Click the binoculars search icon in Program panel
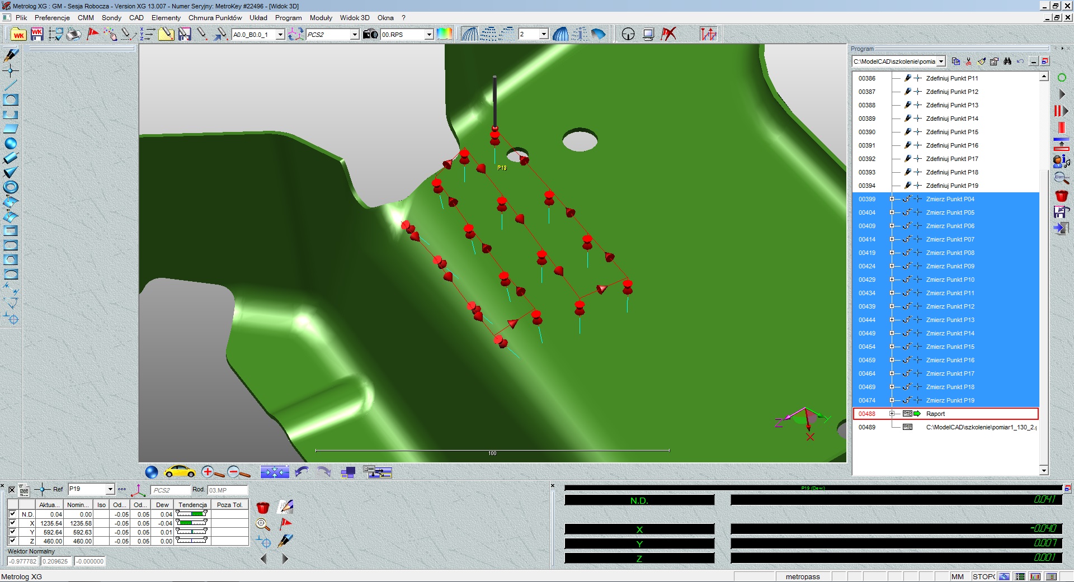 click(x=1007, y=61)
